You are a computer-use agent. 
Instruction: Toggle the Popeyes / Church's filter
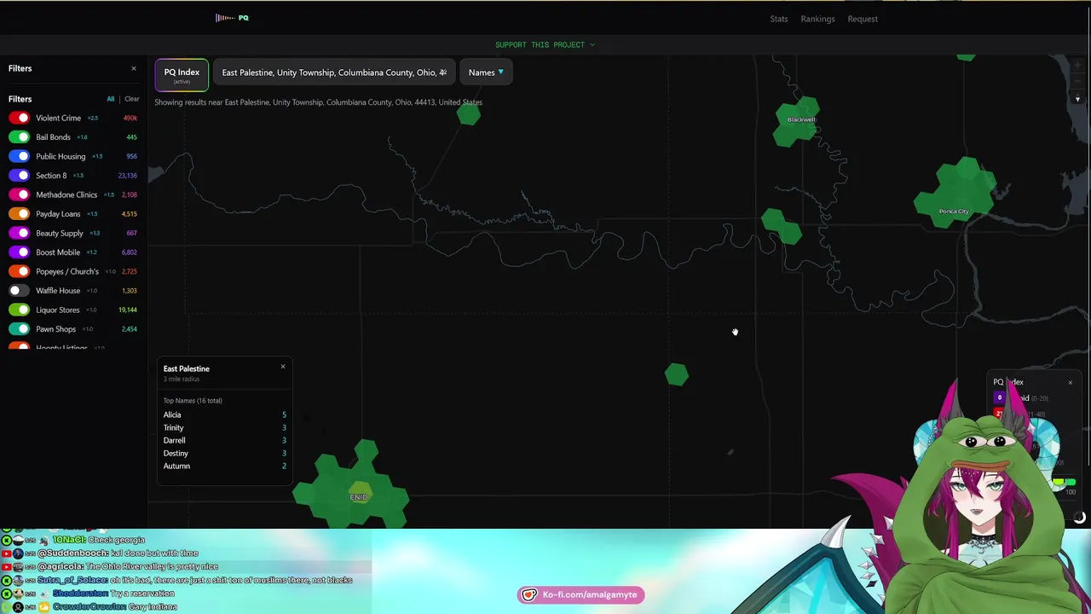[19, 271]
